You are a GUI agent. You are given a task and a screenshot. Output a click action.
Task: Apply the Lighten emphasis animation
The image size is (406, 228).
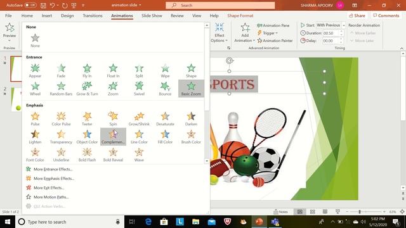tap(35, 137)
